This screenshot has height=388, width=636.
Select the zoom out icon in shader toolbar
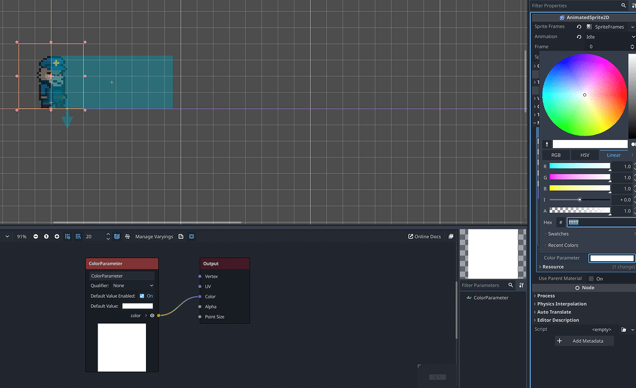[x=35, y=236]
